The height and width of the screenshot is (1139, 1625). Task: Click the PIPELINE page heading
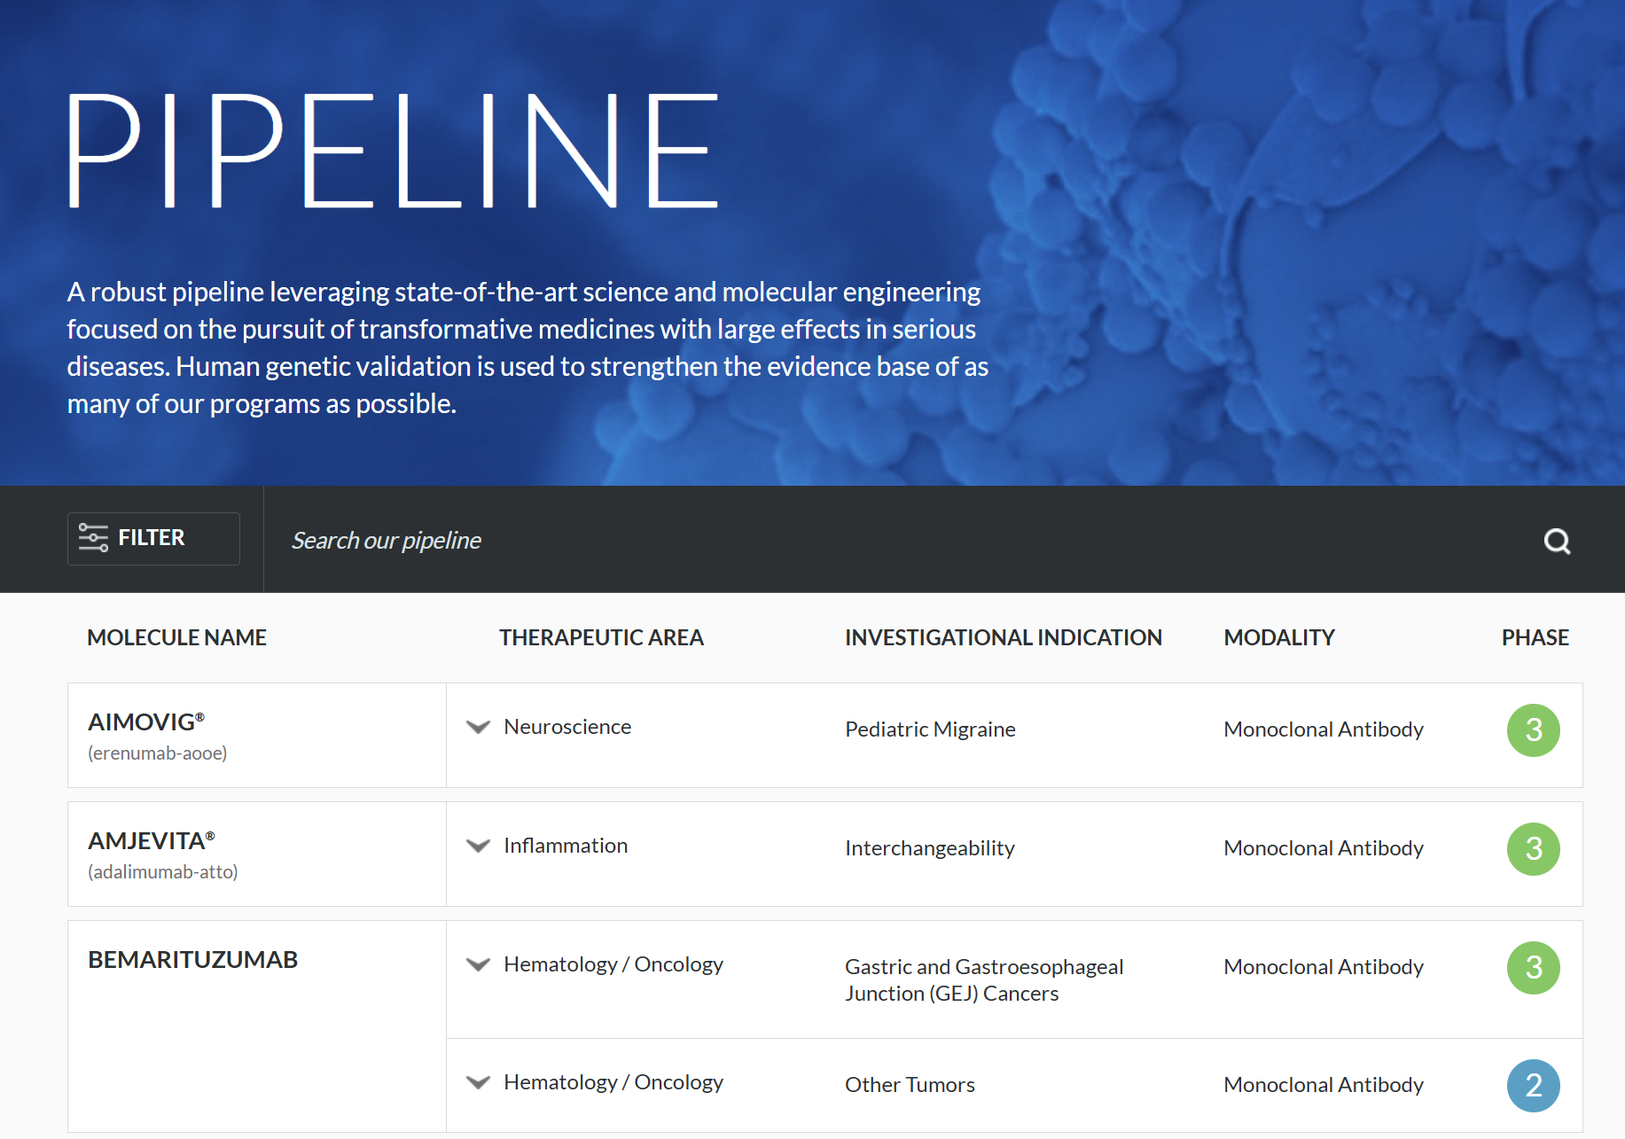point(394,151)
